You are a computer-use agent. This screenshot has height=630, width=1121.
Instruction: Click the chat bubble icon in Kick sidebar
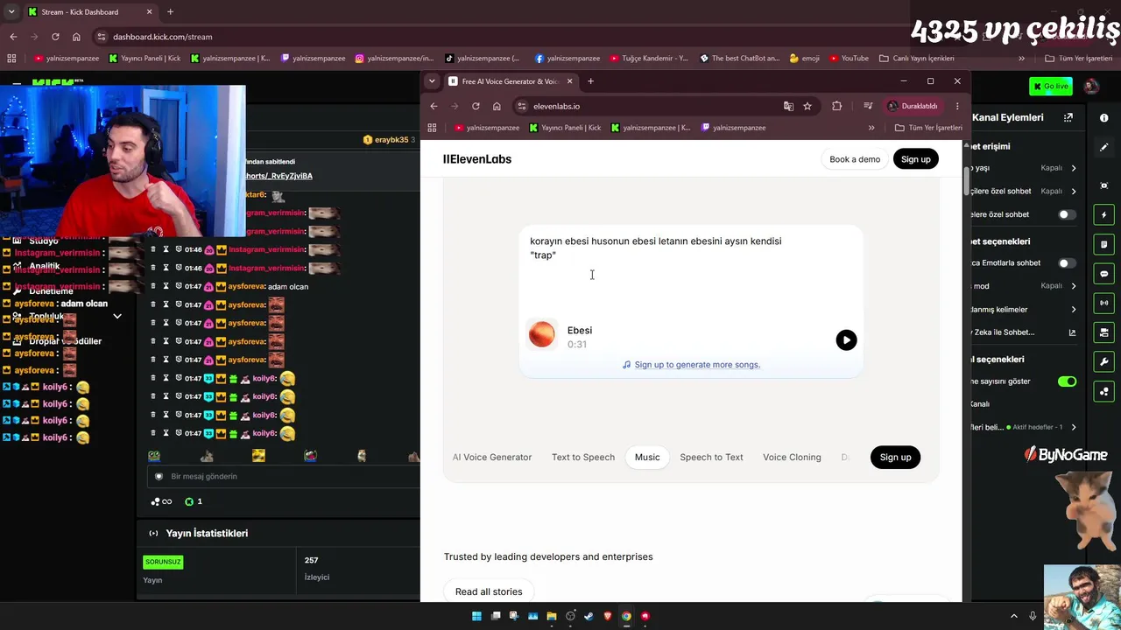[1103, 274]
